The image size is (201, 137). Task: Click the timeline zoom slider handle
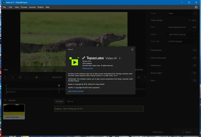click(36, 77)
